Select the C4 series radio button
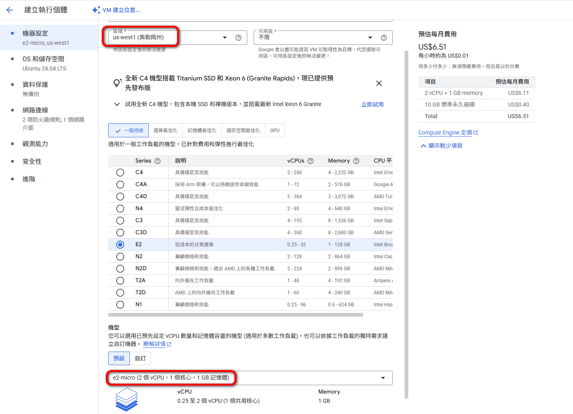 [x=120, y=173]
